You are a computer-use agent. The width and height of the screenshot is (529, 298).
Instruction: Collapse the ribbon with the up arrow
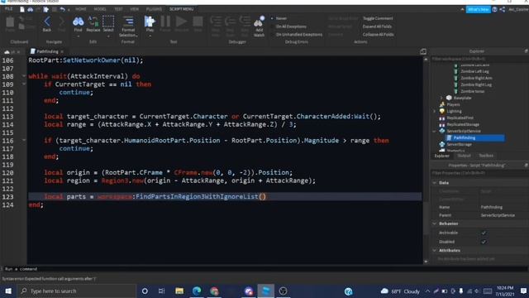click(462, 9)
